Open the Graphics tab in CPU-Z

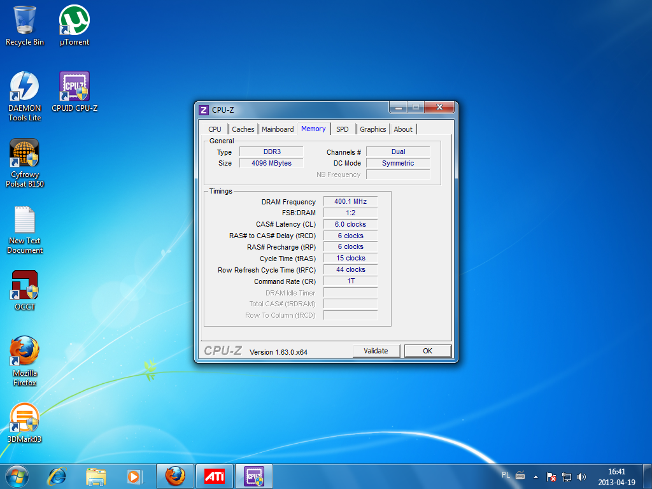click(372, 129)
